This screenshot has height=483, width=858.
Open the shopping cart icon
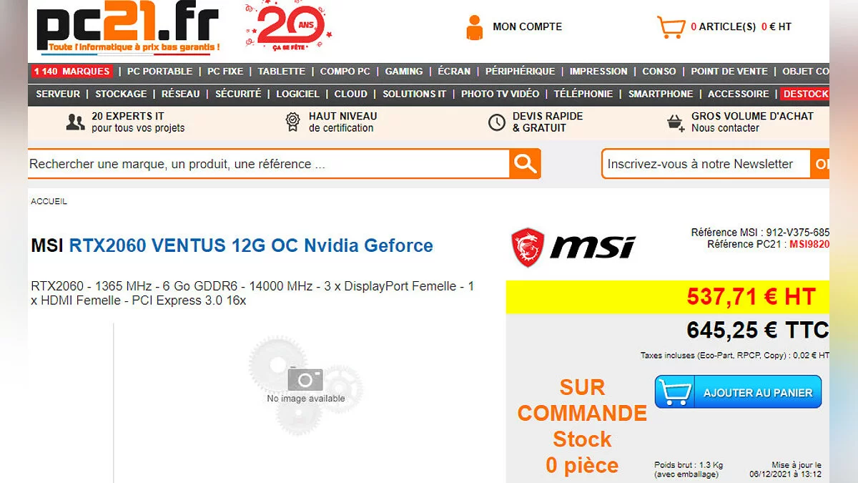point(671,27)
